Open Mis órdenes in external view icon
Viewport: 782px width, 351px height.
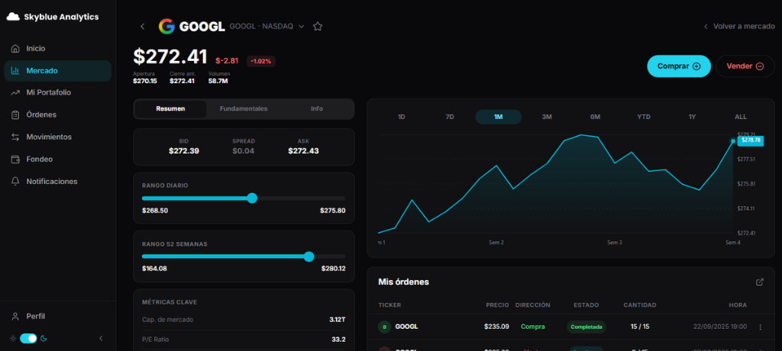click(760, 282)
